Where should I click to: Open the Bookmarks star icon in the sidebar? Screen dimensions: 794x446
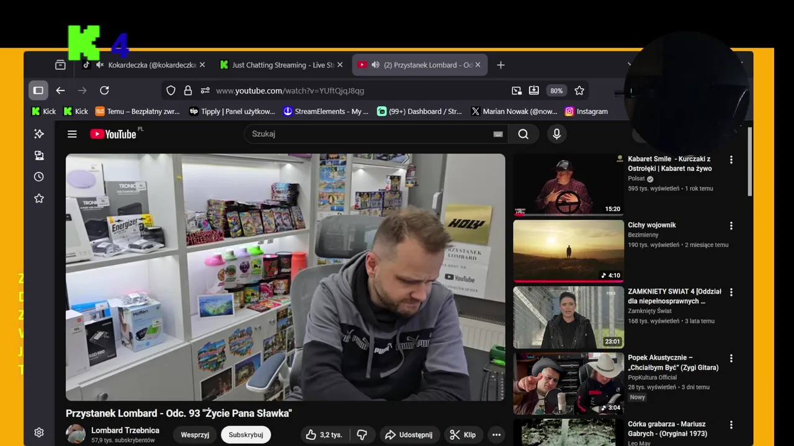coord(39,198)
